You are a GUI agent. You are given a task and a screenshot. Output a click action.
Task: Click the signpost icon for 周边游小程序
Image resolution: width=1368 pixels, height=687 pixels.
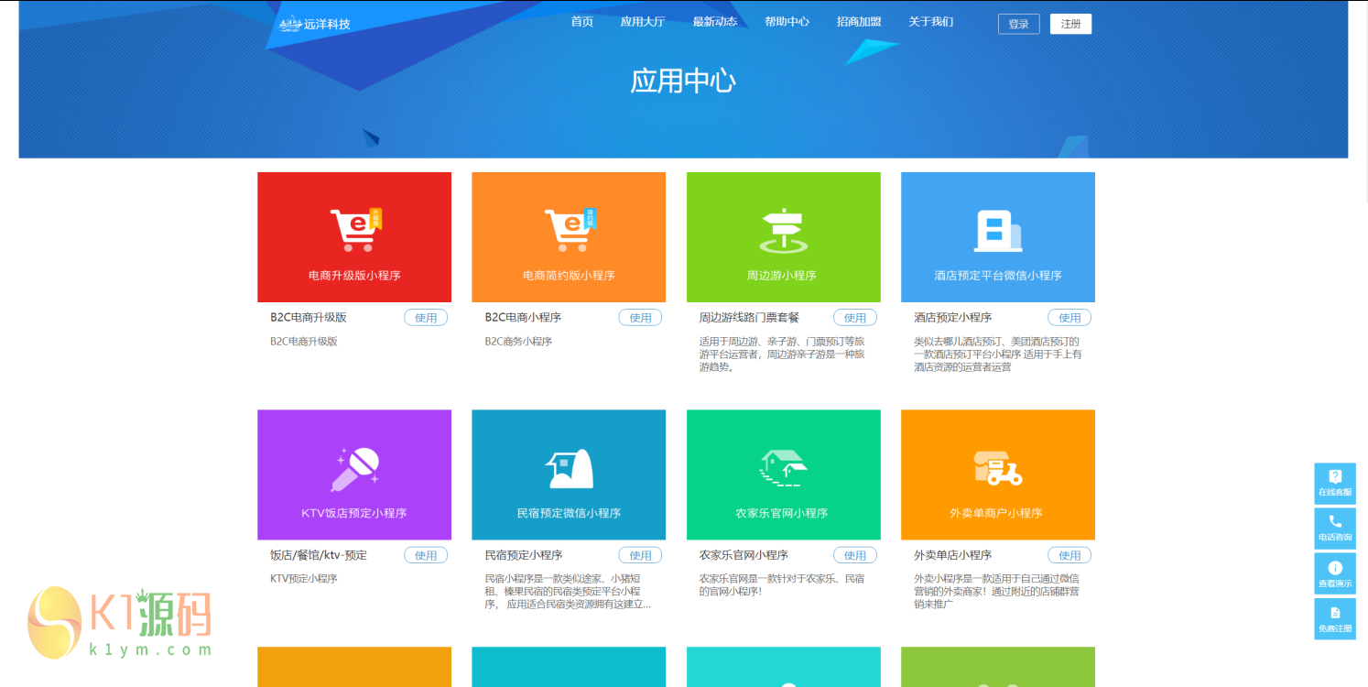784,231
